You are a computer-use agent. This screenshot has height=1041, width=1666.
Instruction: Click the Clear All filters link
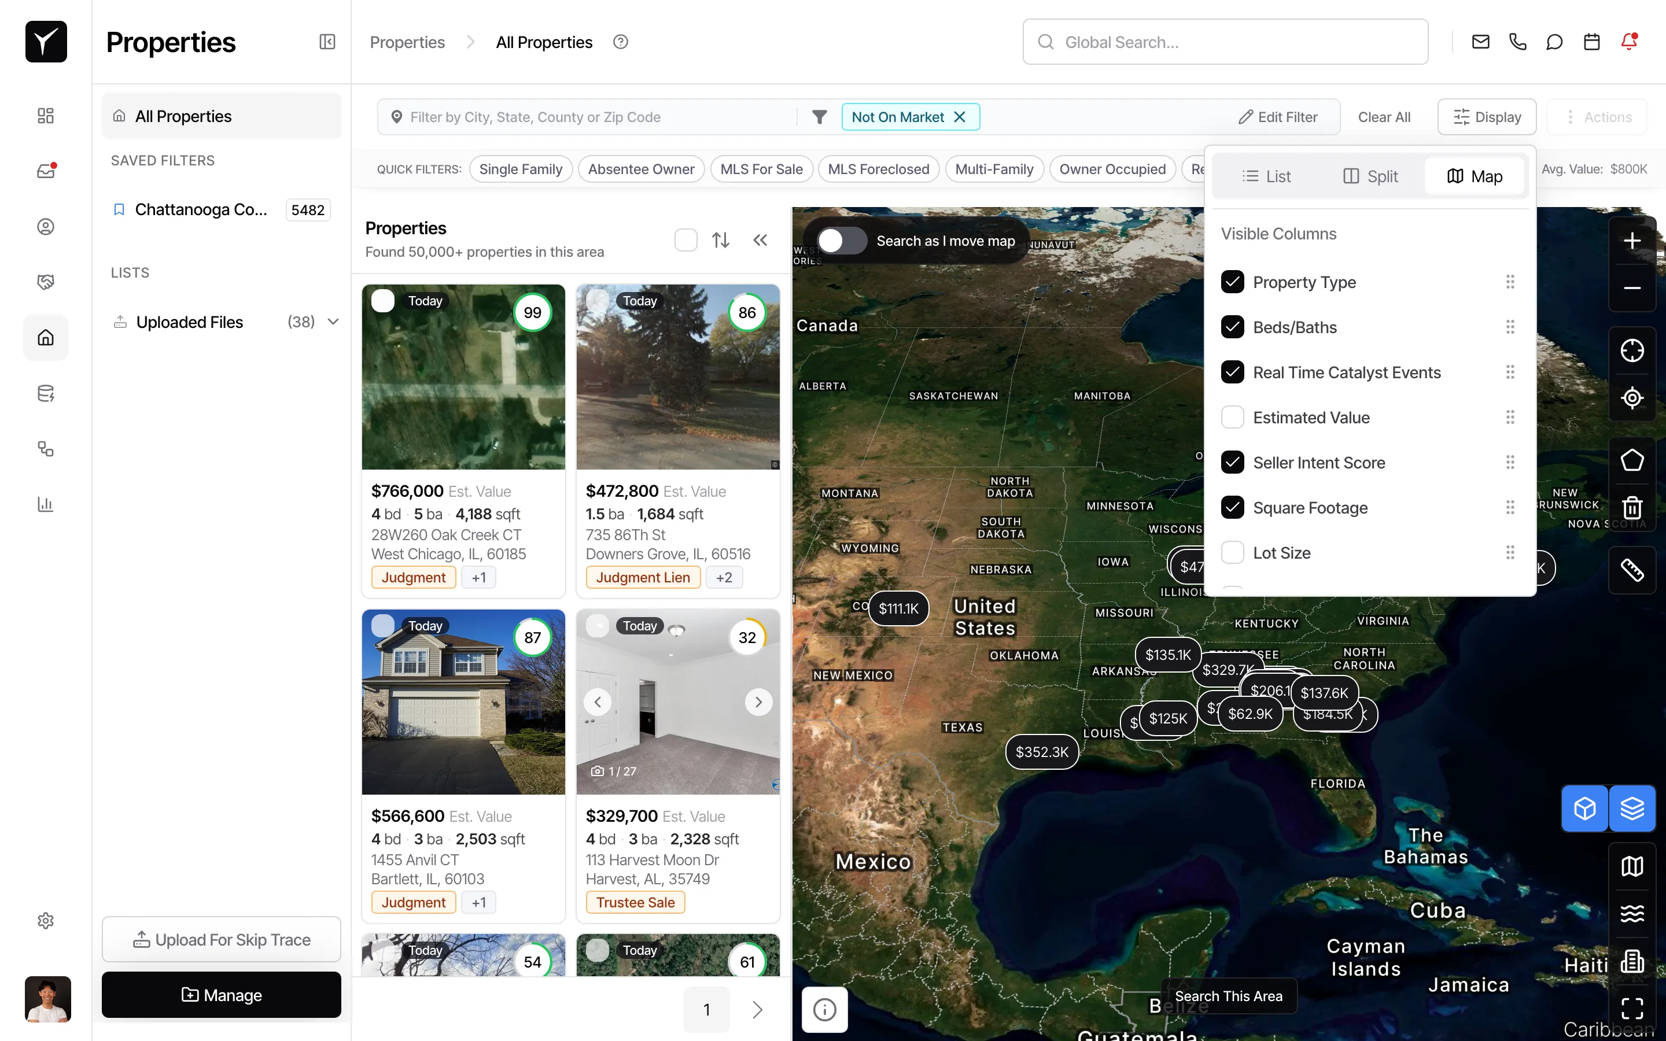(1383, 117)
